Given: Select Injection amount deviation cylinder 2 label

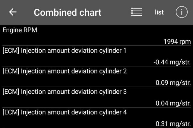Looking at the screenshot, I should pos(64,71).
